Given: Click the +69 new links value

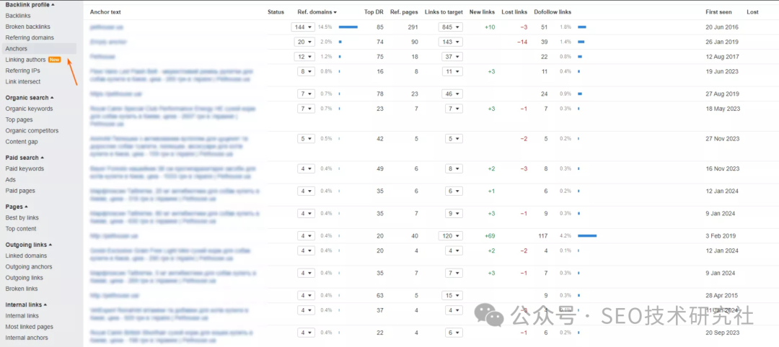Looking at the screenshot, I should click(x=490, y=236).
